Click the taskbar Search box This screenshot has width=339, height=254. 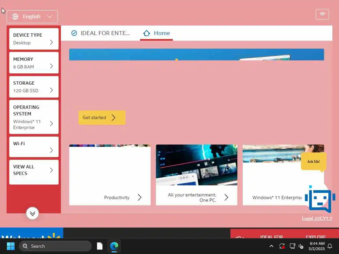pyautogui.click(x=55, y=246)
